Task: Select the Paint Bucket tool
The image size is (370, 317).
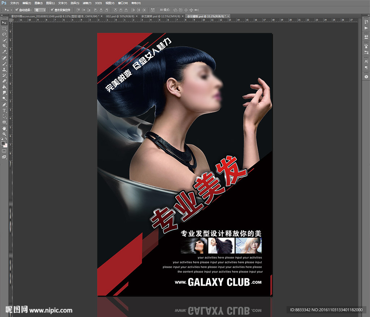Action: [x=4, y=87]
